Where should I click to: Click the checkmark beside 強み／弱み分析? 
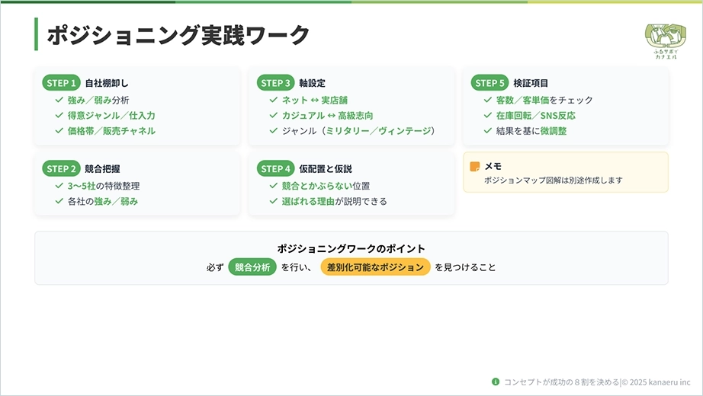pos(59,100)
